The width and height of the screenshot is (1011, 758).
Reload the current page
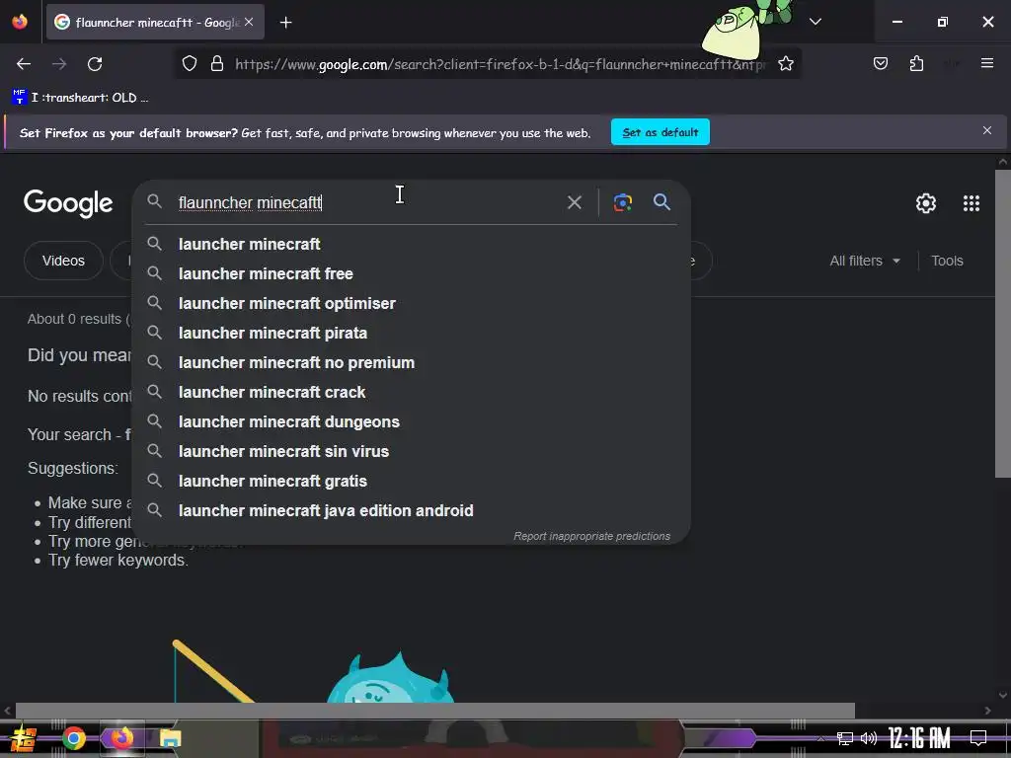coord(95,64)
